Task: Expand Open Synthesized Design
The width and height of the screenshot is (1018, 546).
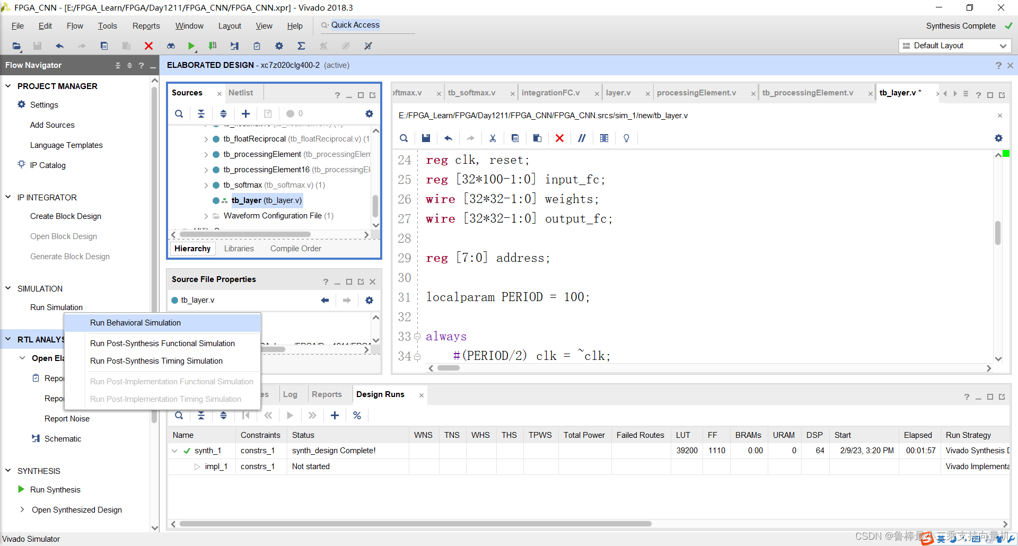Action: pyautogui.click(x=22, y=509)
